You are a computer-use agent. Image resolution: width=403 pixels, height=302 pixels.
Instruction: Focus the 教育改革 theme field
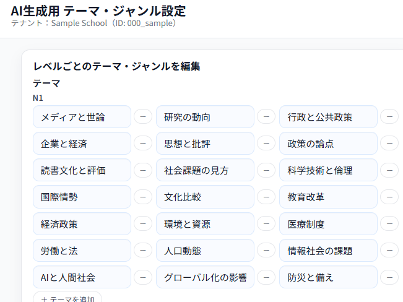[x=328, y=197]
